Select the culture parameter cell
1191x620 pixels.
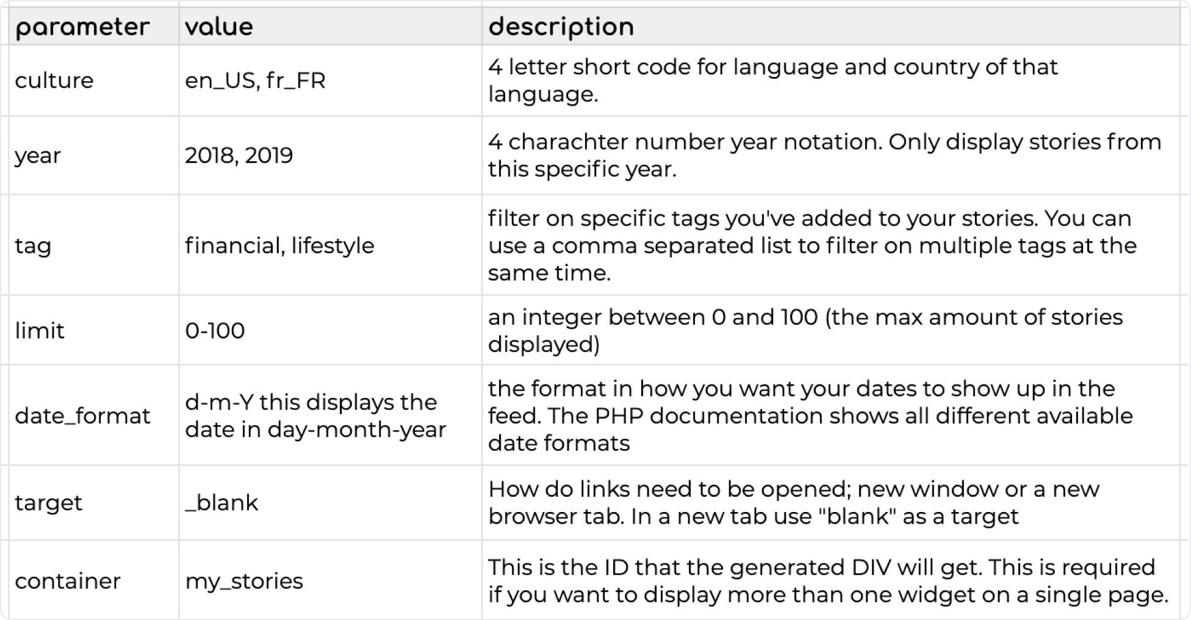(93, 81)
